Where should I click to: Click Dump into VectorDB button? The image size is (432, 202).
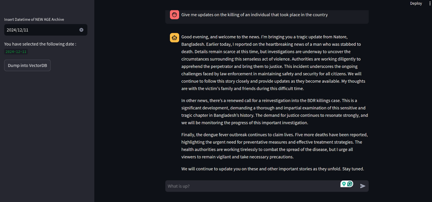(x=27, y=66)
